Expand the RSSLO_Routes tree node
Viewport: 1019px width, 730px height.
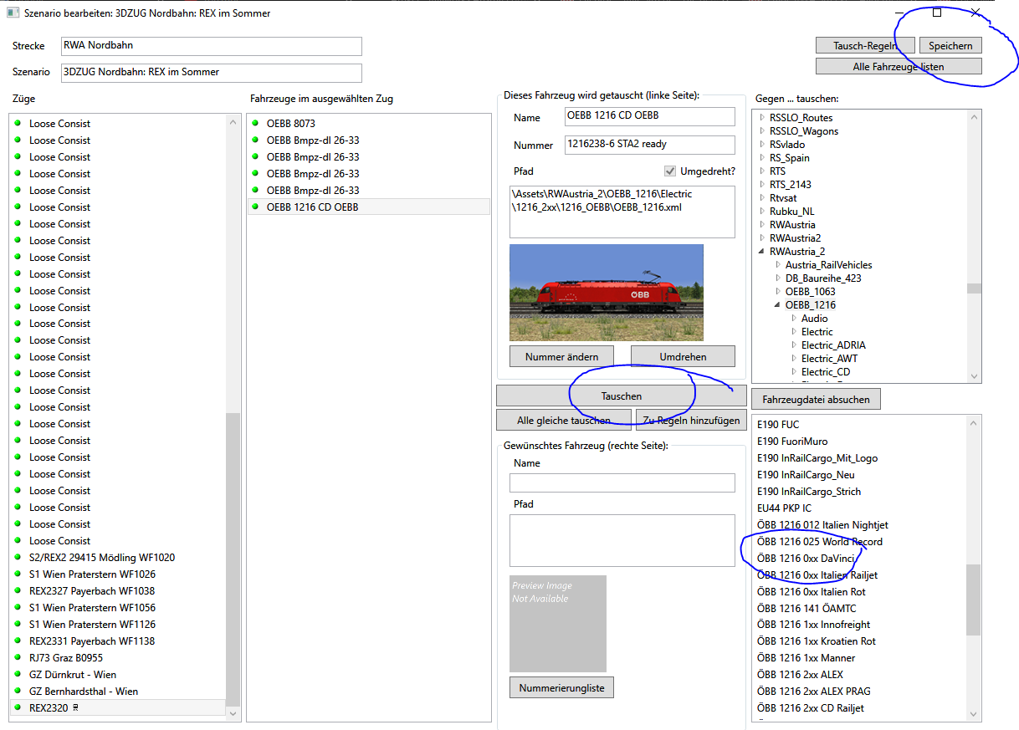point(762,118)
